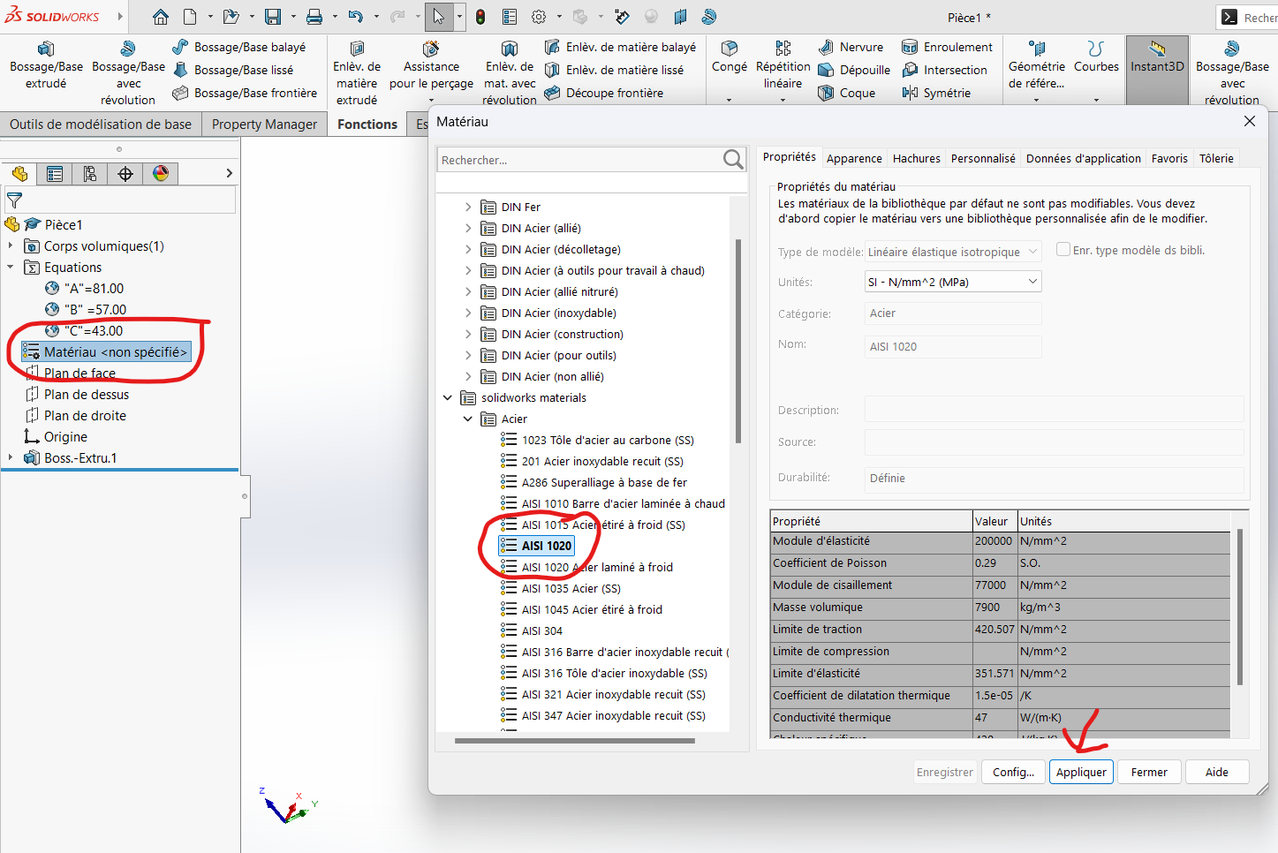Select Enlèv. de matière lissé
The width and height of the screenshot is (1278, 853).
pos(614,70)
